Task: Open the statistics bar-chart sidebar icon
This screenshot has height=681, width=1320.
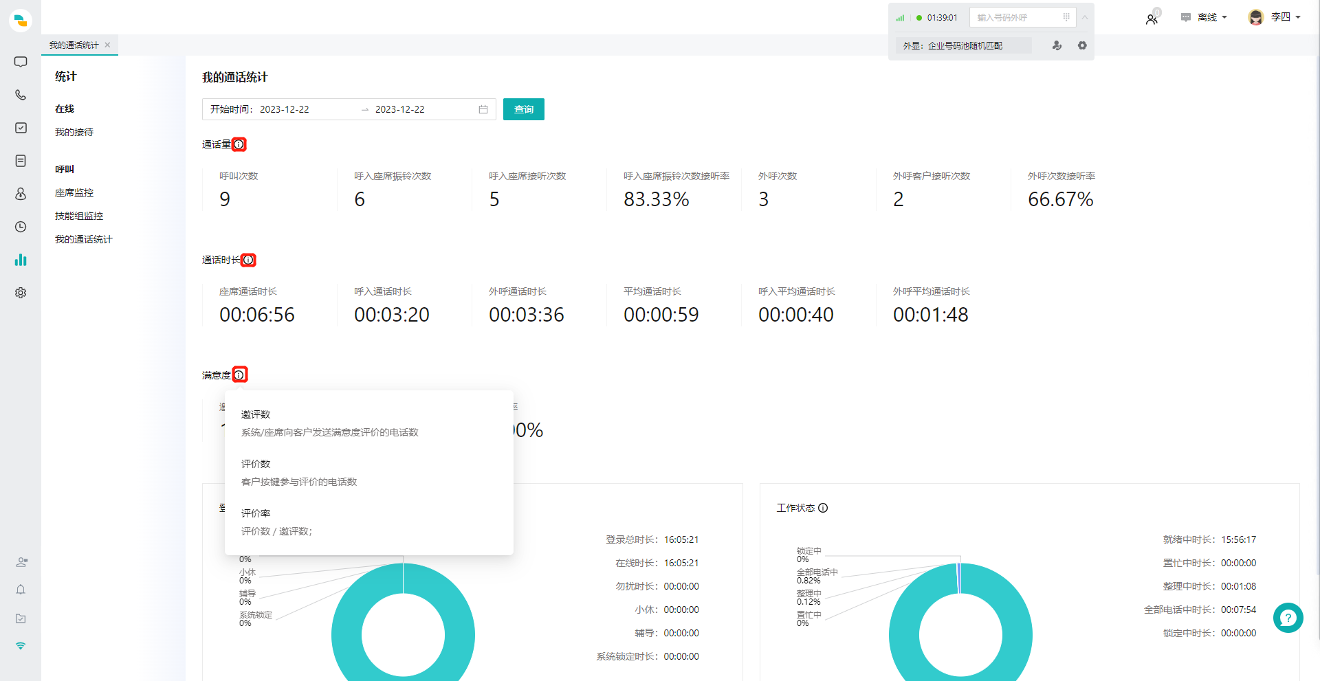Action: (x=21, y=260)
